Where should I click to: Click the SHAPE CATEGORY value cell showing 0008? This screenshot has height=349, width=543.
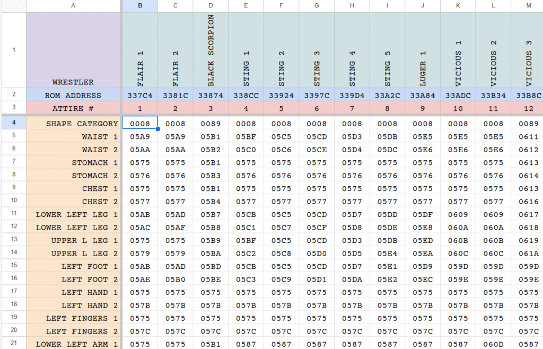coord(139,123)
